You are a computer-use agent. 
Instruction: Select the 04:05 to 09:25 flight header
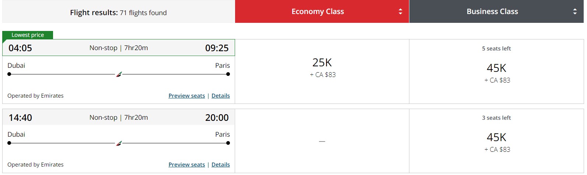(x=119, y=48)
